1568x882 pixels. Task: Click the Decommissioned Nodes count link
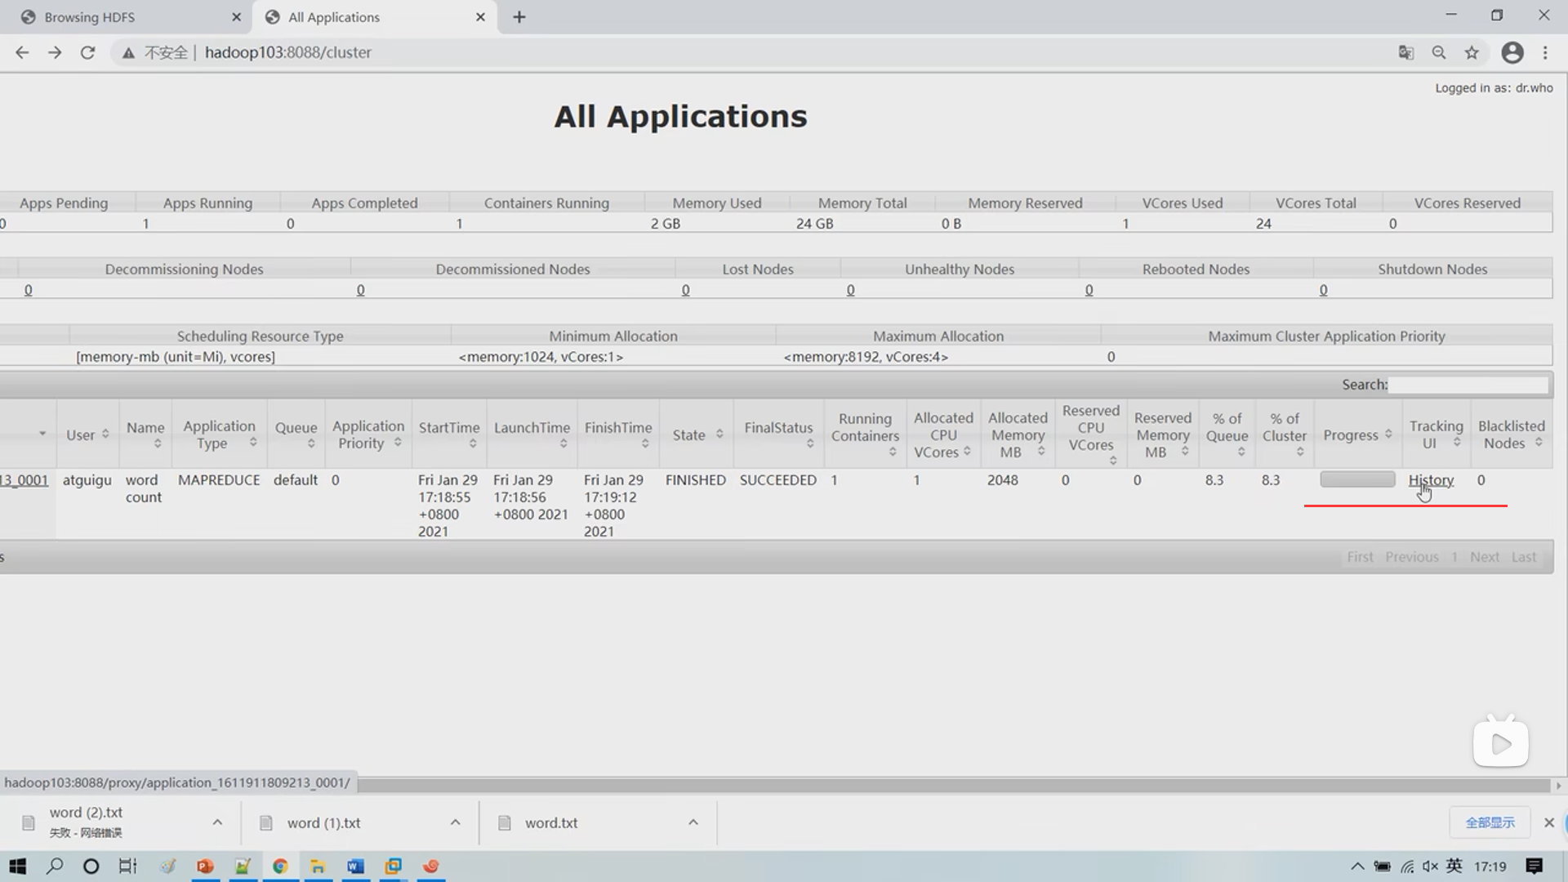[360, 290]
